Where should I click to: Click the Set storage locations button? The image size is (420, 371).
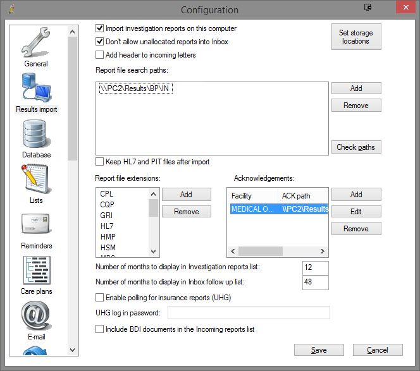pos(355,37)
